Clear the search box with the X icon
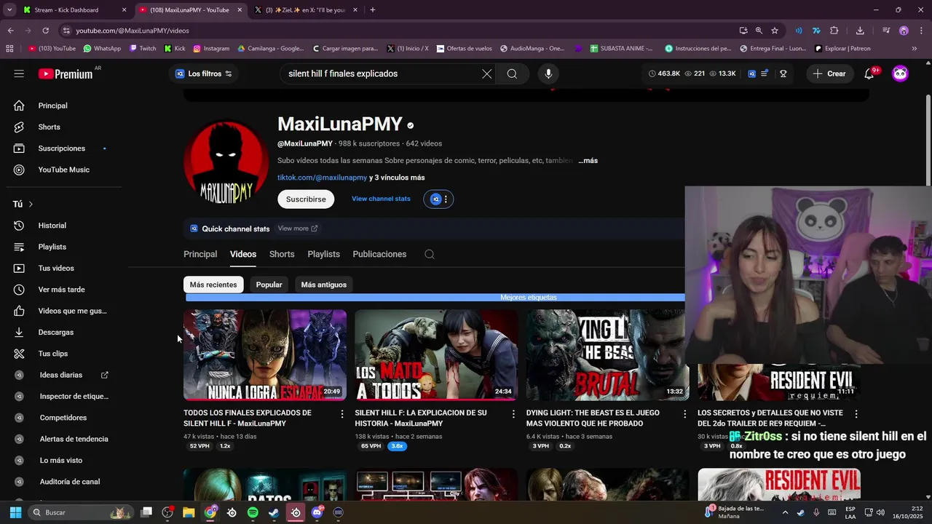The height and width of the screenshot is (524, 932). pyautogui.click(x=487, y=74)
